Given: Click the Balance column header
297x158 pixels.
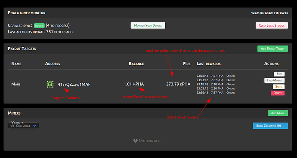Looking at the screenshot, I should click(136, 64).
